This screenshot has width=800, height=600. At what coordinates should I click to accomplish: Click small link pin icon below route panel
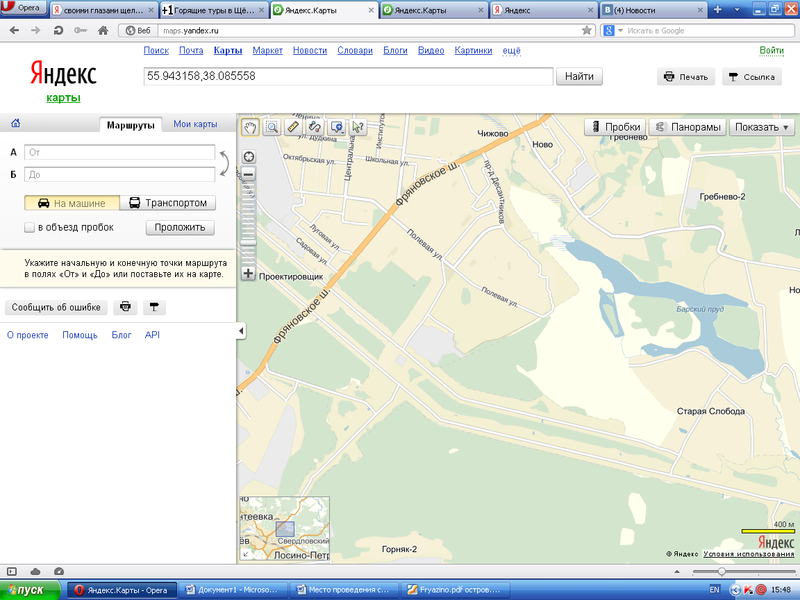(x=154, y=307)
